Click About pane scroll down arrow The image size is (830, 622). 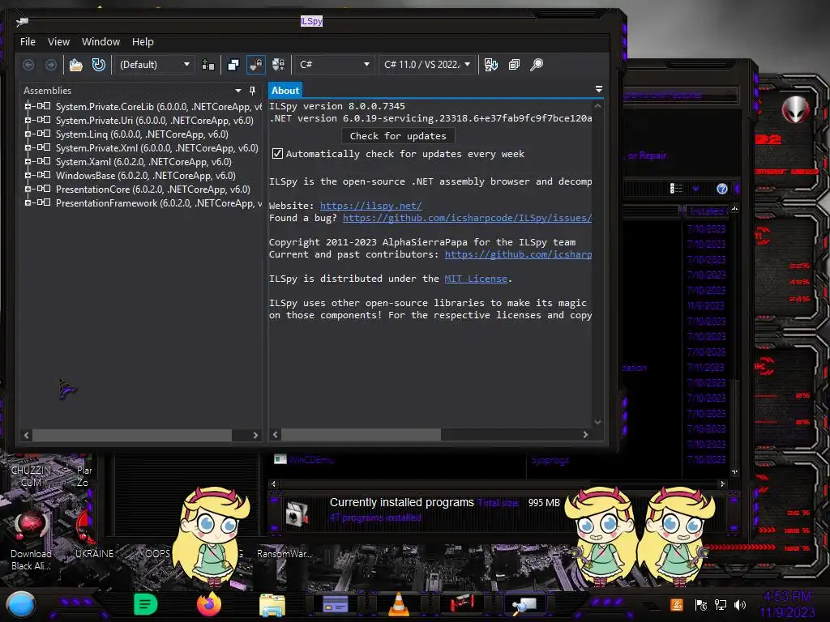pyautogui.click(x=597, y=421)
